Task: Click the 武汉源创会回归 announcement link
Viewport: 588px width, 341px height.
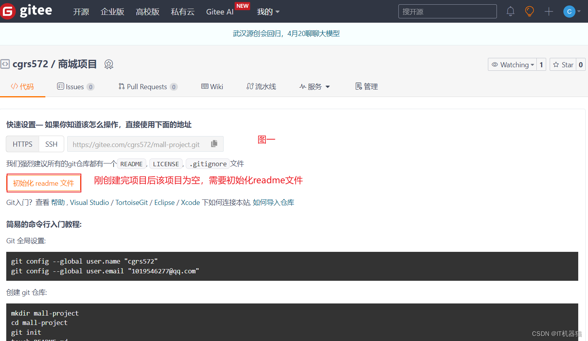Action: click(x=286, y=34)
